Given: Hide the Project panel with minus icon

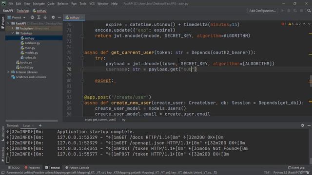Looking at the screenshot, I should (x=59, y=17).
